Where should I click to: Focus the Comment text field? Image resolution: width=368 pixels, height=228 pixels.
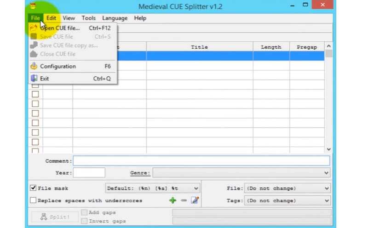click(x=201, y=161)
